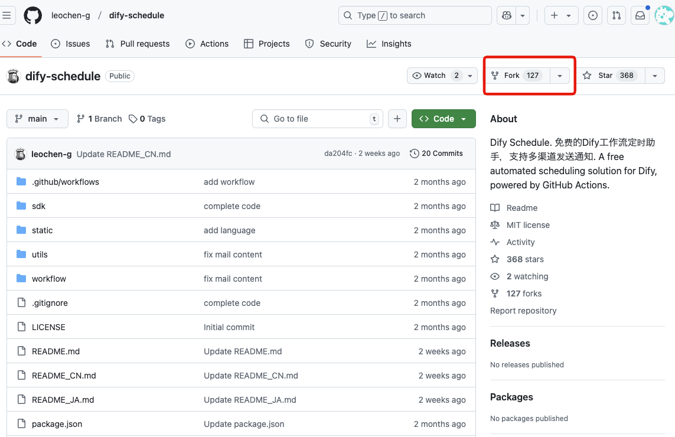Open the user profile avatar menu
Screen dimensions: 675x437
click(664, 15)
